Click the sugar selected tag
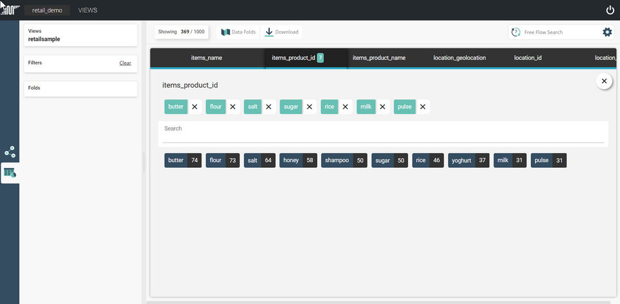620x304 pixels. (x=291, y=106)
